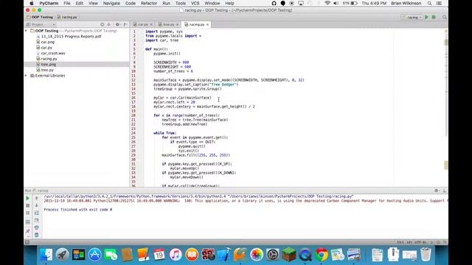
Task: Toggle pin tab icon in Run panel
Action: [x=28, y=231]
